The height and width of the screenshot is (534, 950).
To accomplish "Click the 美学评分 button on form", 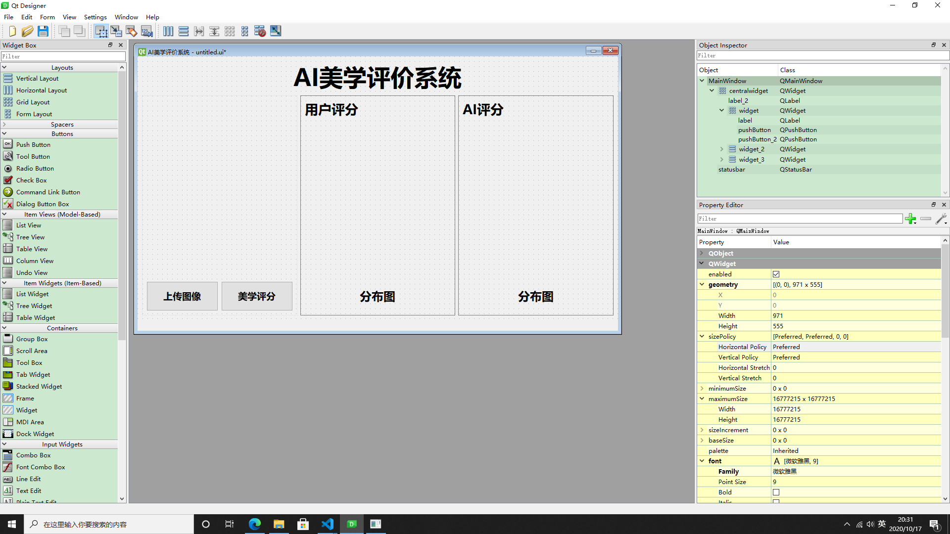I will [257, 296].
